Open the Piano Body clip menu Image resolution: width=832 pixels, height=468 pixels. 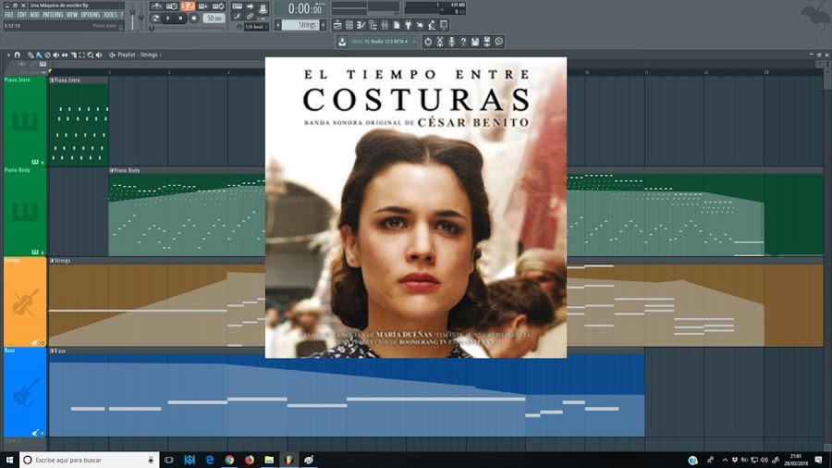point(112,170)
